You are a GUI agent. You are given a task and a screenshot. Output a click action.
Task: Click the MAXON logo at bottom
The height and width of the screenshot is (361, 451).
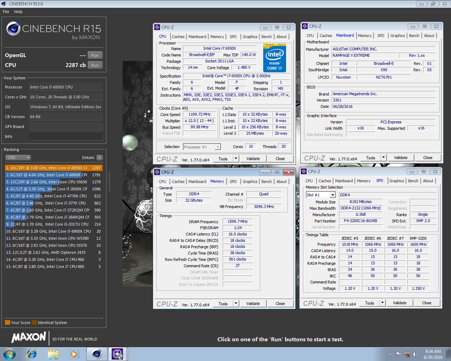(x=29, y=337)
